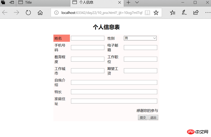
Task: Focus the 家庭住址 input field
Action: click(114, 101)
